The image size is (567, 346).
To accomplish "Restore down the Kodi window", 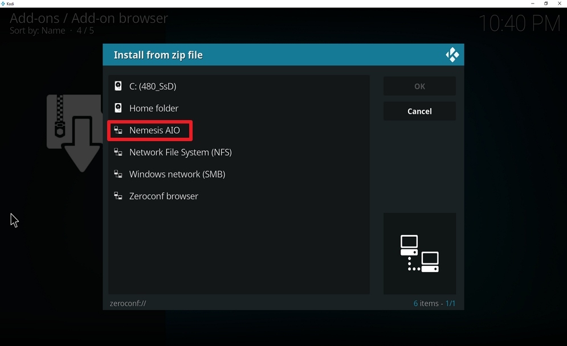I will (546, 3).
